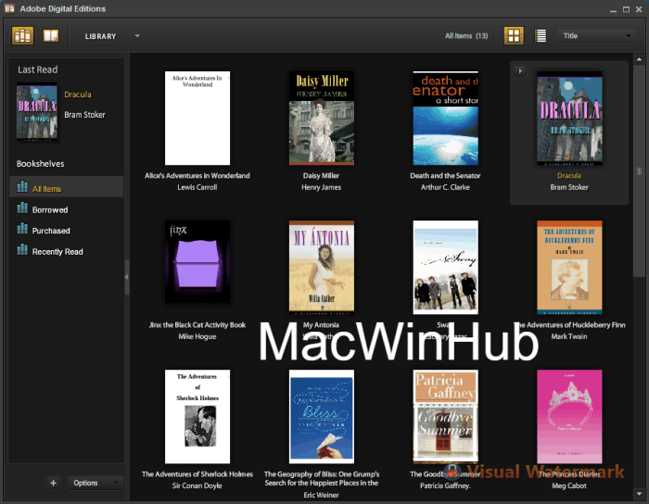The image size is (649, 504).
Task: Click 'All Items (13)' count label
Action: click(x=466, y=36)
